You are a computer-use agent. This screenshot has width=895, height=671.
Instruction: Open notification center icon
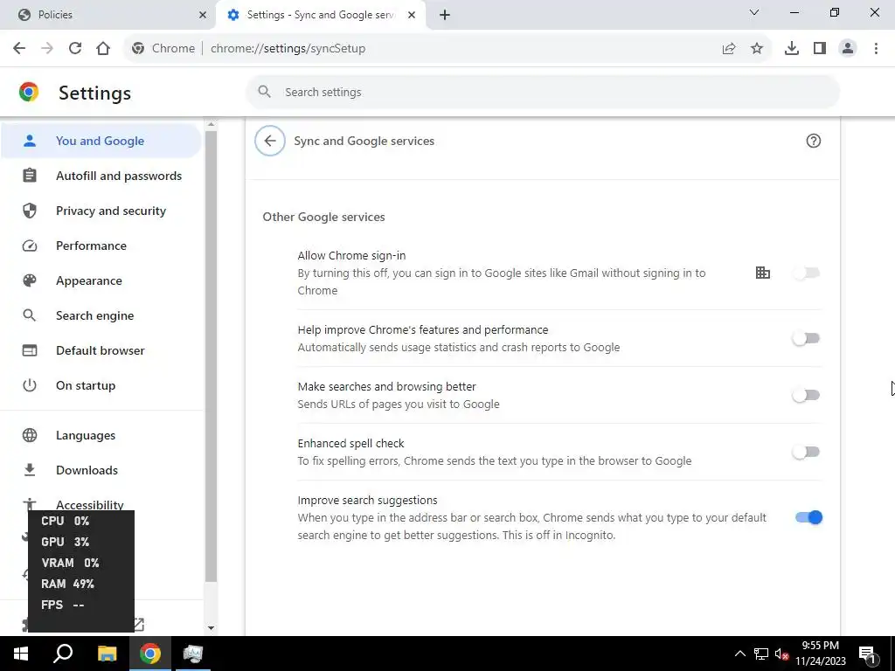coord(868,654)
